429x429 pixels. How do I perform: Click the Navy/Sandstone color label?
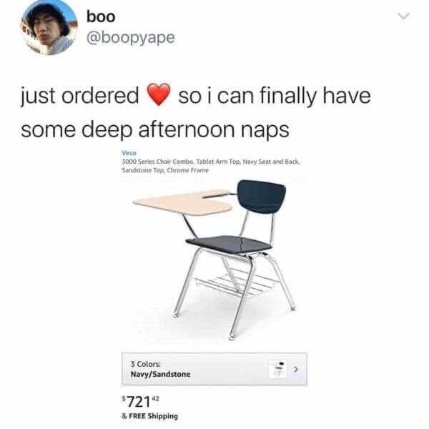tap(160, 374)
